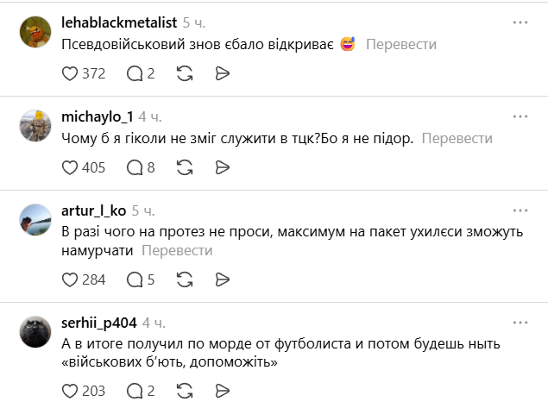Repost the serhii_p404 comment
This screenshot has height=408, width=548.
(184, 392)
